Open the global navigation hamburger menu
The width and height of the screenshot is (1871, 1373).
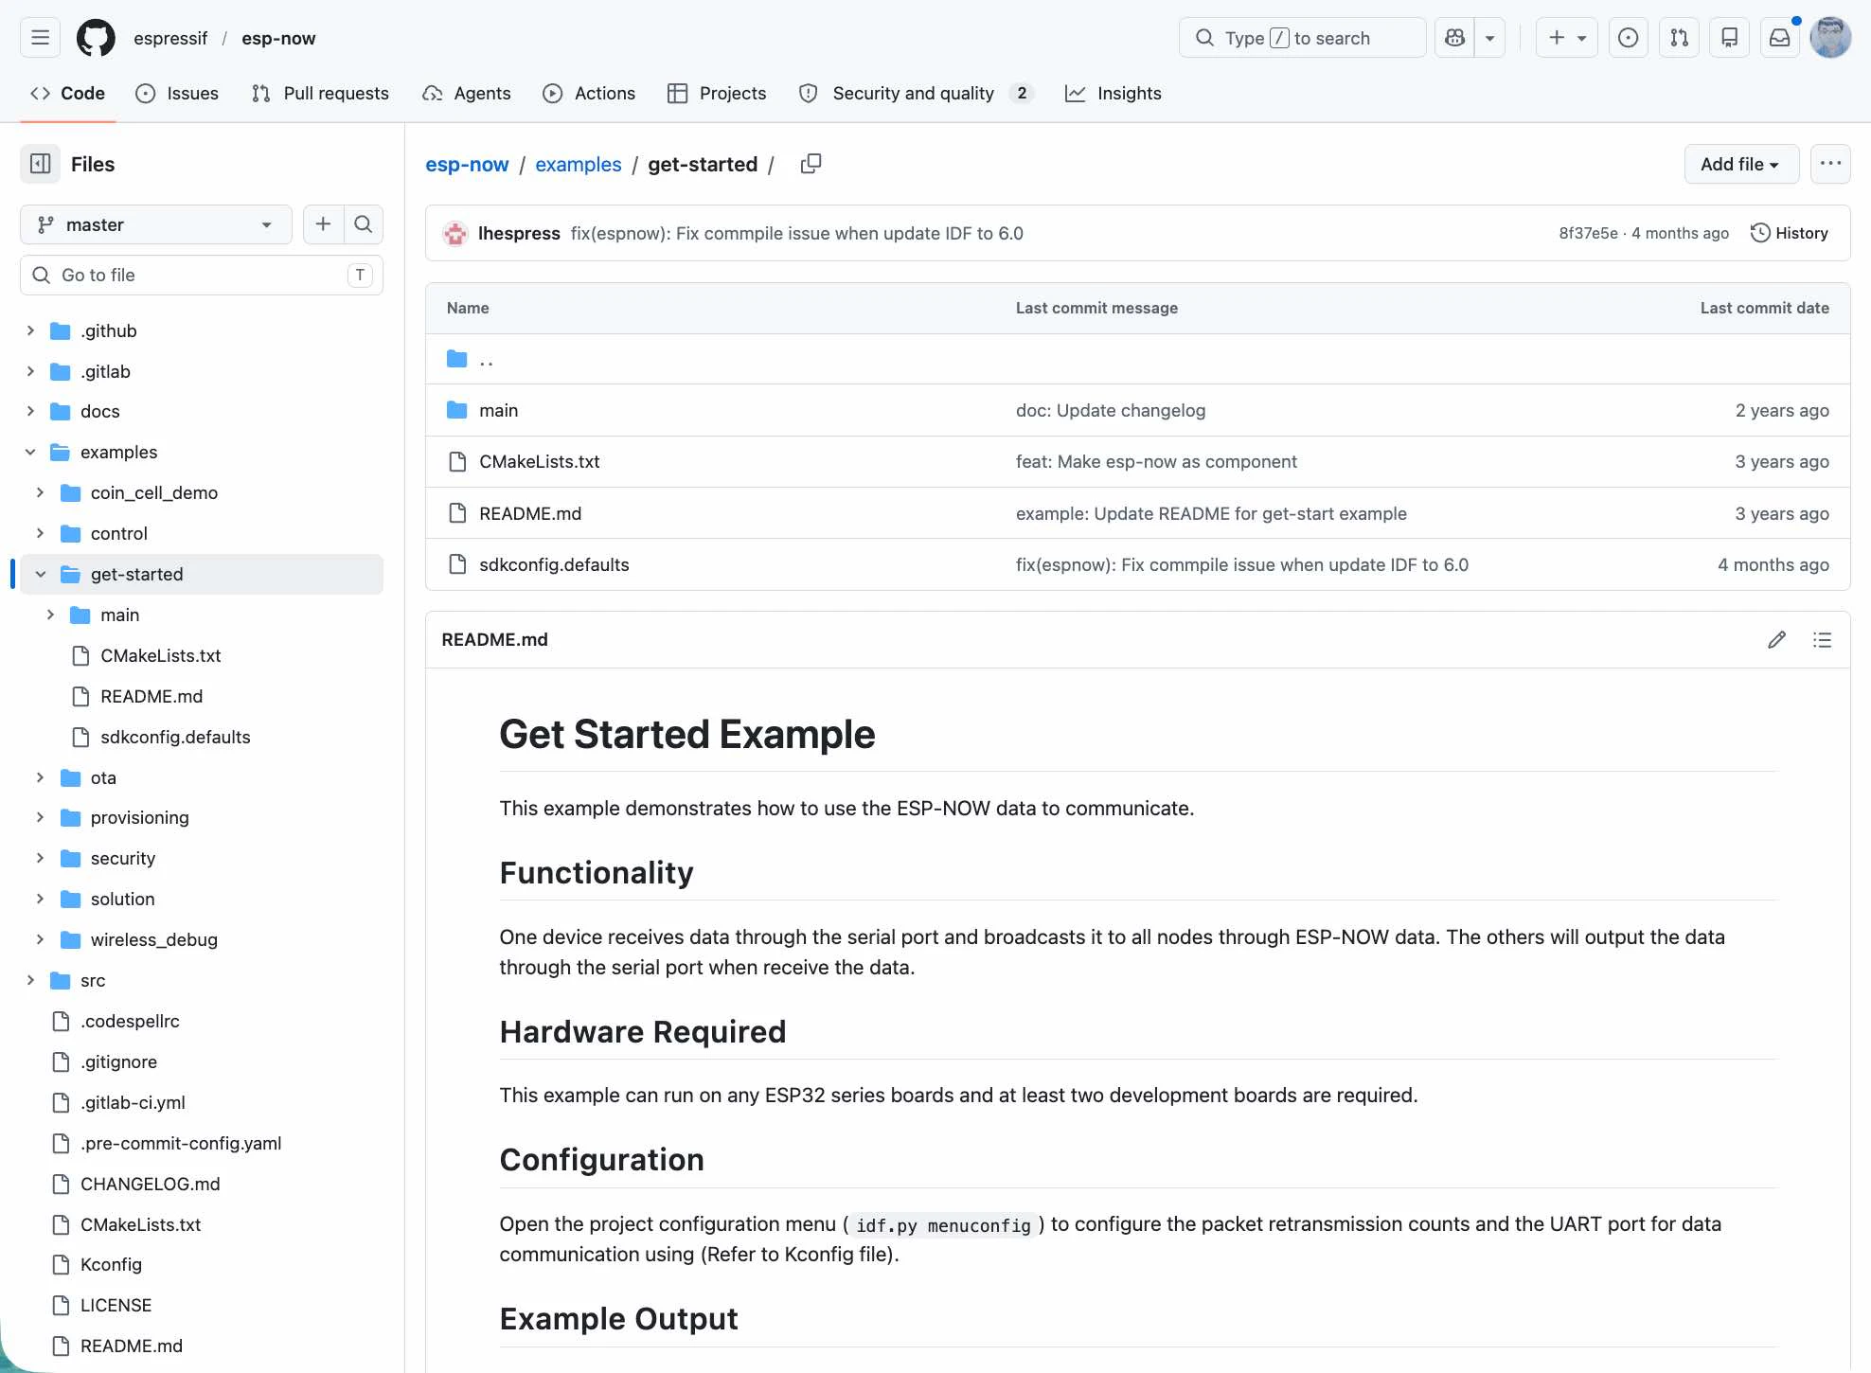click(40, 38)
